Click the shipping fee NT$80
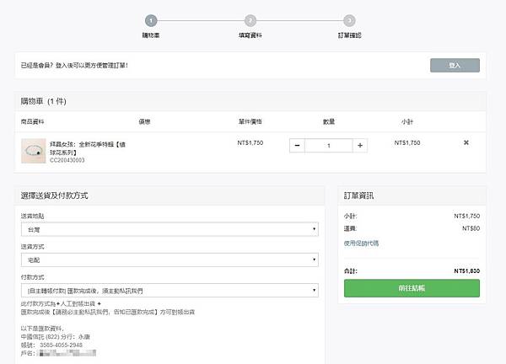Viewport: 506px width, 364px height. click(x=471, y=228)
